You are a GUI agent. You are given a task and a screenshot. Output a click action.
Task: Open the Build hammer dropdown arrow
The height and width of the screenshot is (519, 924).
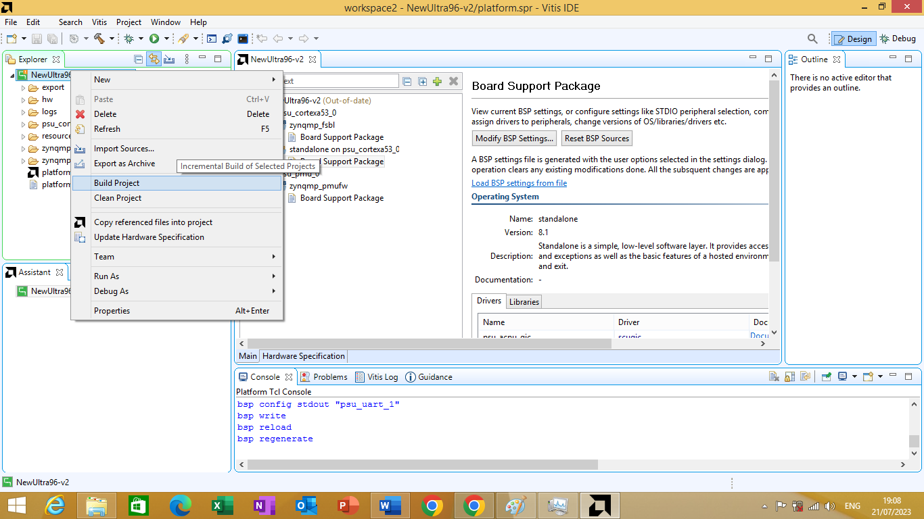[x=111, y=39]
